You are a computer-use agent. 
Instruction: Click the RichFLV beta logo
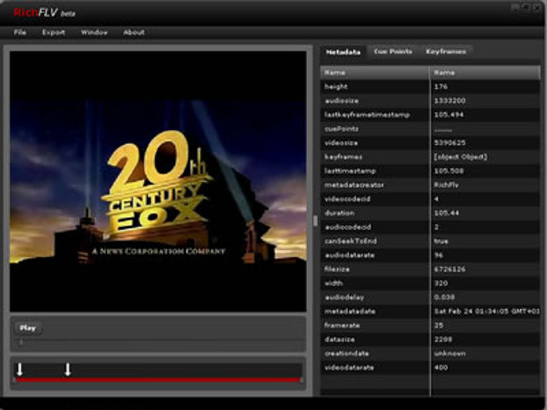point(44,13)
